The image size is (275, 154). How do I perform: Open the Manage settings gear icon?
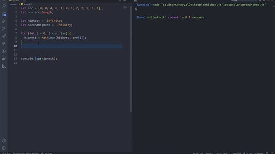coord(4,148)
